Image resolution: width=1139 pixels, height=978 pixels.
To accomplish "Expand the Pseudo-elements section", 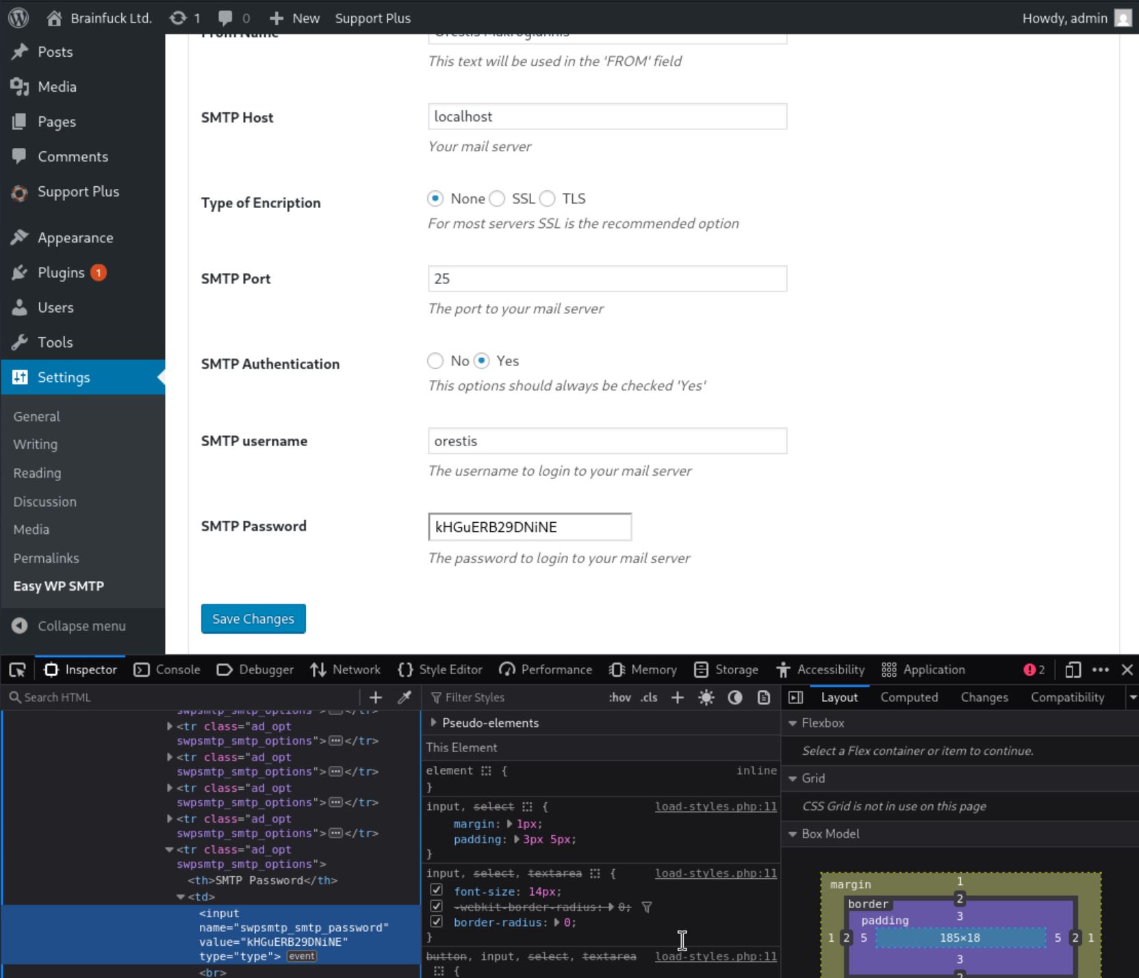I will [x=433, y=723].
